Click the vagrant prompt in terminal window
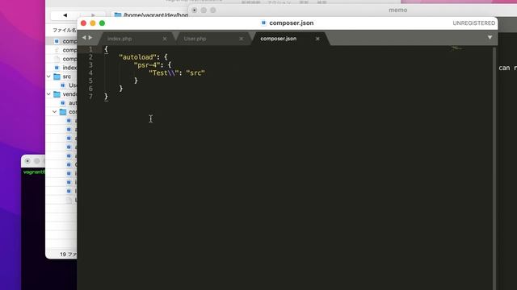517x290 pixels. [x=34, y=172]
